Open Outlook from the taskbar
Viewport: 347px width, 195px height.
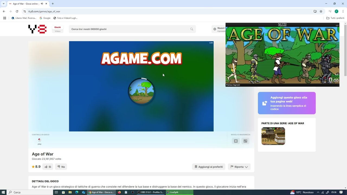tap(83, 192)
